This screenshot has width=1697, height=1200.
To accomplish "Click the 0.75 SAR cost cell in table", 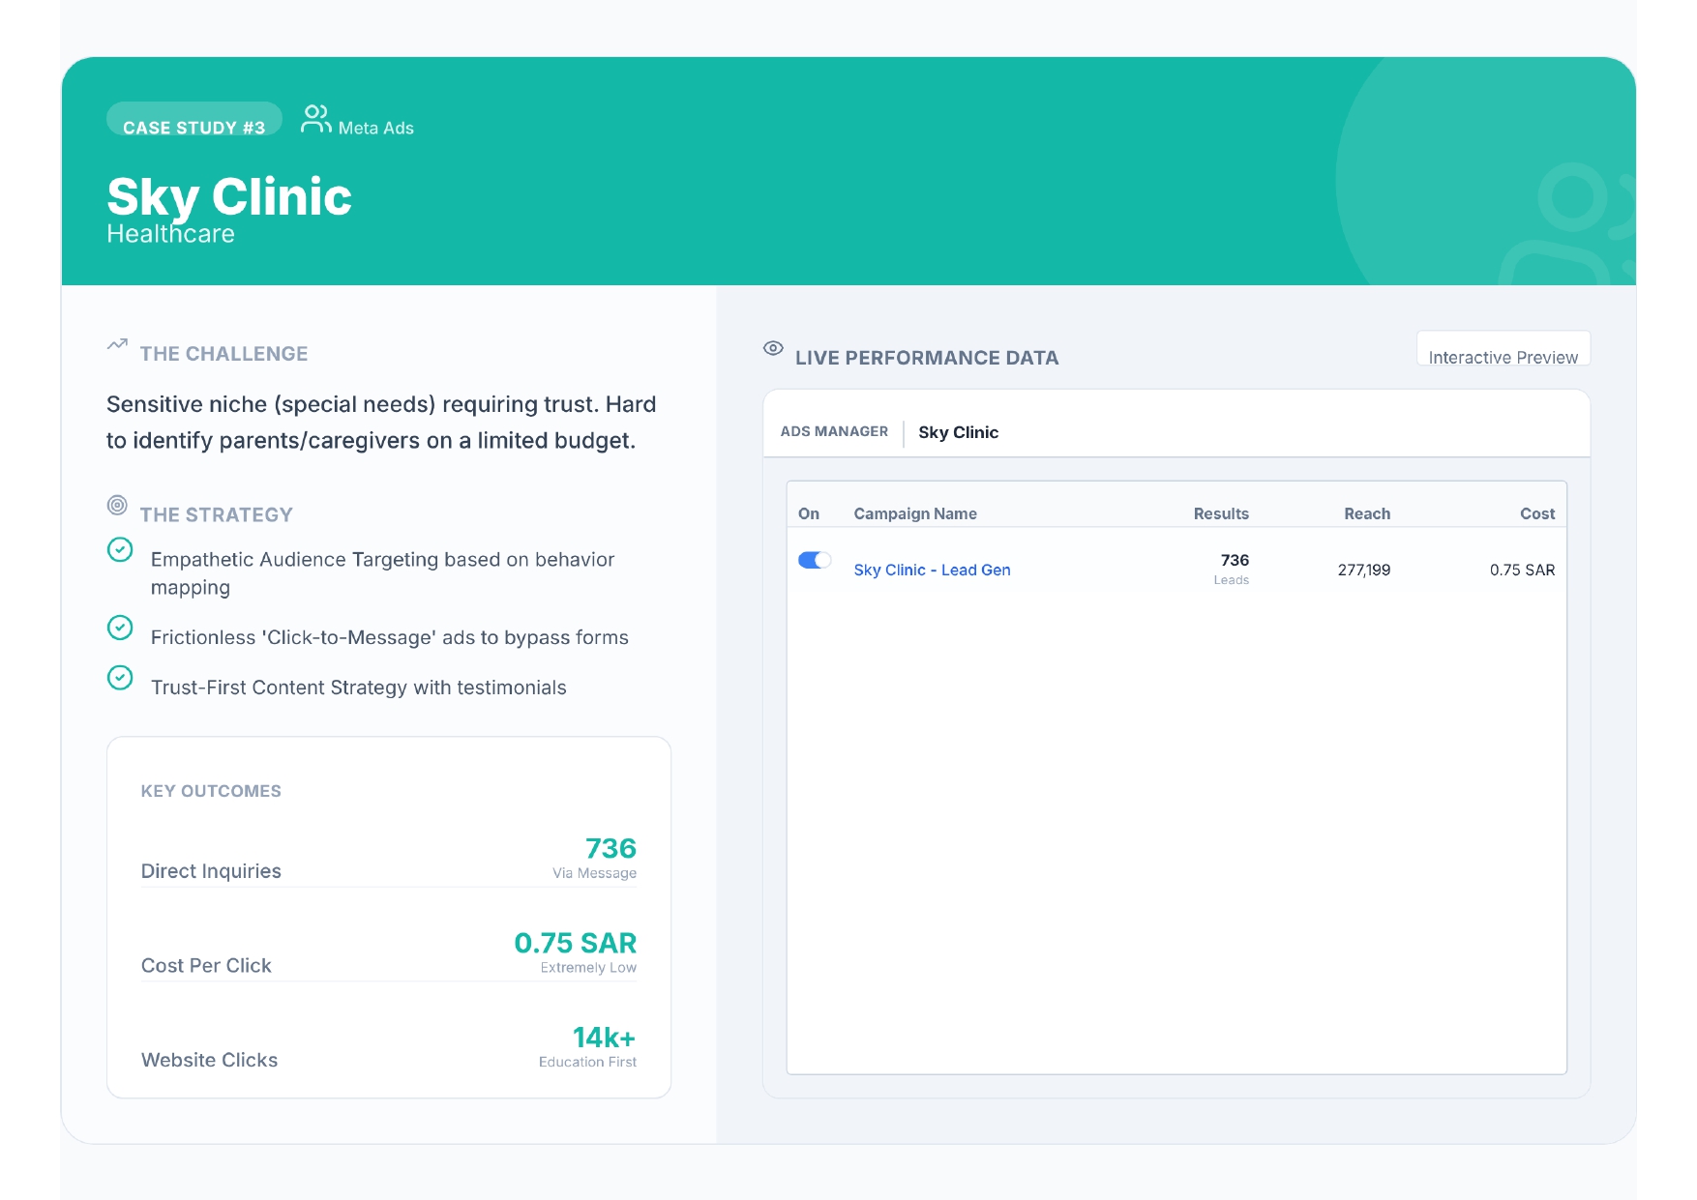I will coord(1522,570).
